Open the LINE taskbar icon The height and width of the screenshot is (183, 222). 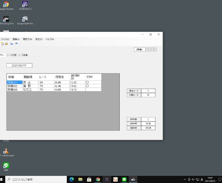(124, 180)
